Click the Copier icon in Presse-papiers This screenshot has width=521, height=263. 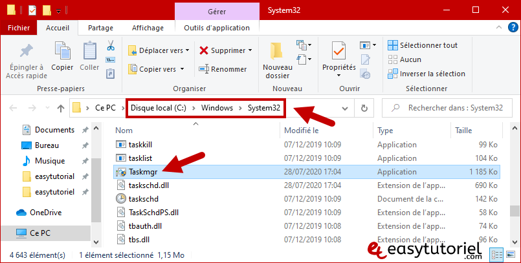point(63,52)
